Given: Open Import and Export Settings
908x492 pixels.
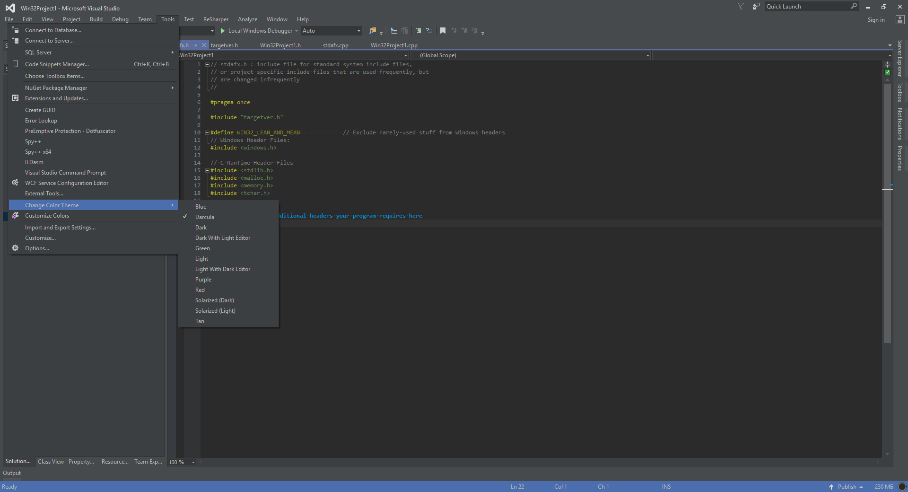Looking at the screenshot, I should point(93,228).
